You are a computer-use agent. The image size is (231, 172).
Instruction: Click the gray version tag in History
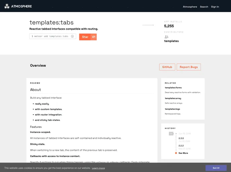tap(171, 134)
